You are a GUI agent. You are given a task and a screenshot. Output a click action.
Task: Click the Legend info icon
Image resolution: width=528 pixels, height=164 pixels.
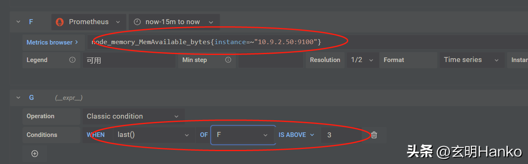pyautogui.click(x=72, y=60)
